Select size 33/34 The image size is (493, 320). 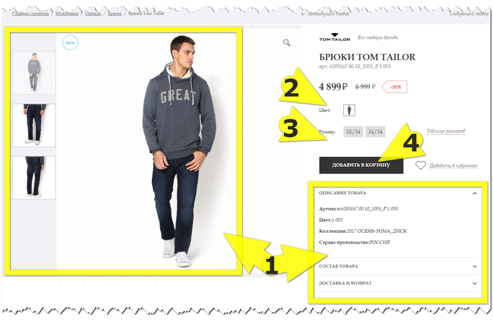(x=353, y=132)
